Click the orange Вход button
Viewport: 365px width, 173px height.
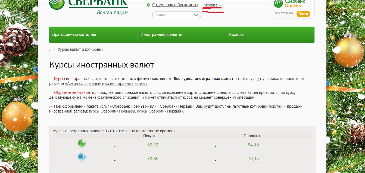pyautogui.click(x=303, y=14)
